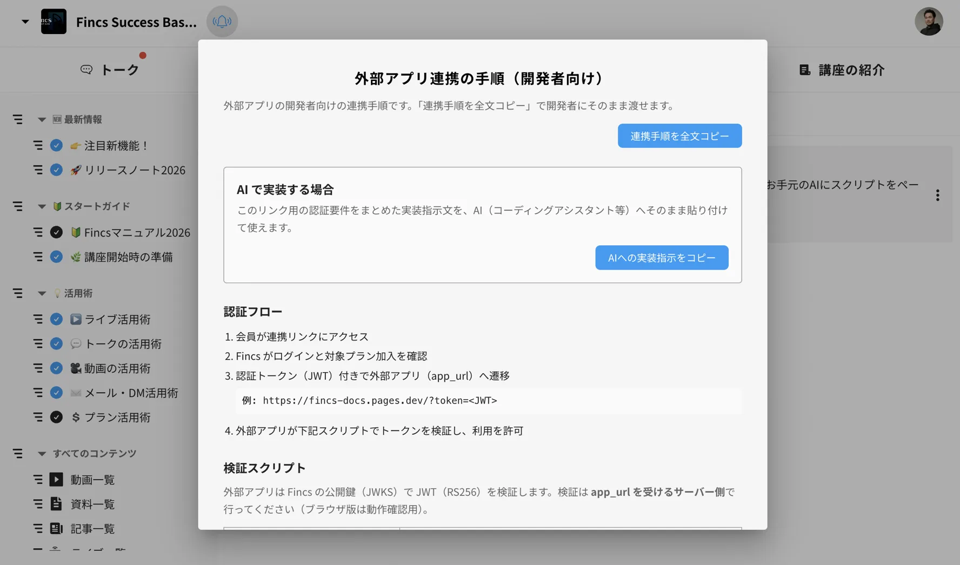This screenshot has width=960, height=565.
Task: Collapse the 活用術 section
Action: click(42, 293)
